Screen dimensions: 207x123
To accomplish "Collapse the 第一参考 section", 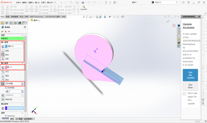I will click(23, 42).
